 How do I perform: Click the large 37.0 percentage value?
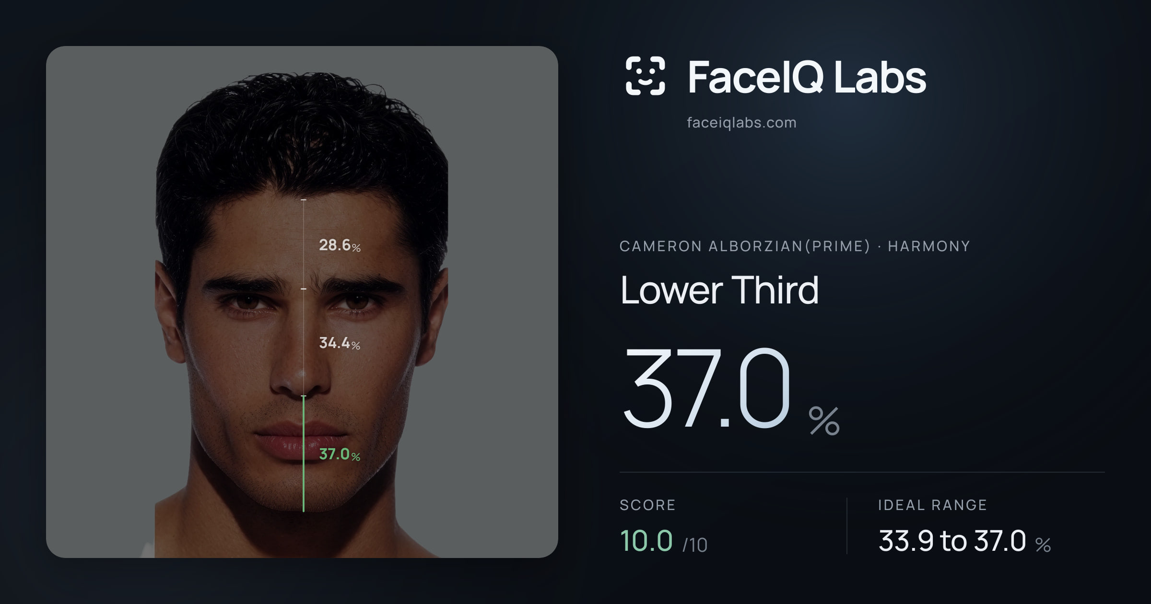pyautogui.click(x=706, y=388)
